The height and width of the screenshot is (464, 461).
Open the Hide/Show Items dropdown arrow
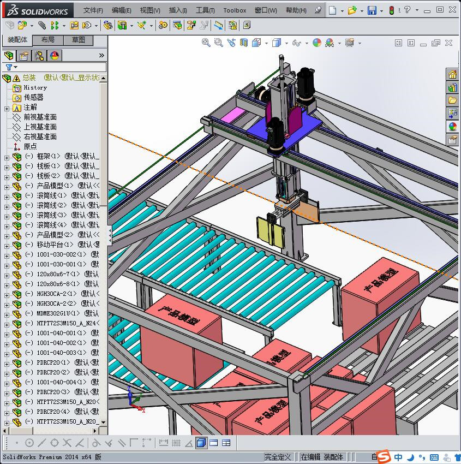coord(307,44)
